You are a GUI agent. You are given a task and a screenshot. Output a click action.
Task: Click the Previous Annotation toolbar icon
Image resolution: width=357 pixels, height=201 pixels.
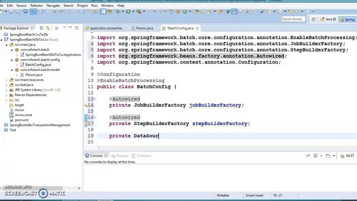279,11
